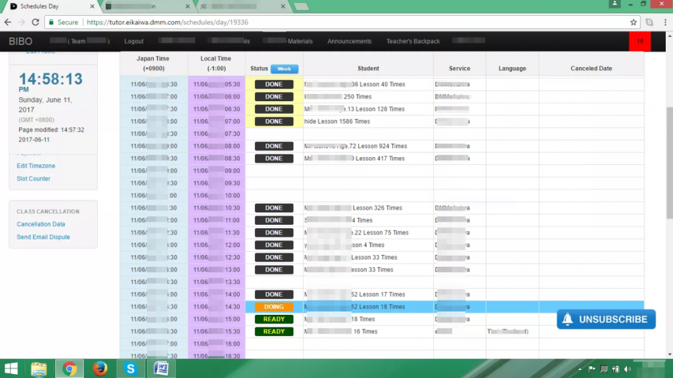Click the blue Week button
The image size is (673, 378).
[285, 69]
